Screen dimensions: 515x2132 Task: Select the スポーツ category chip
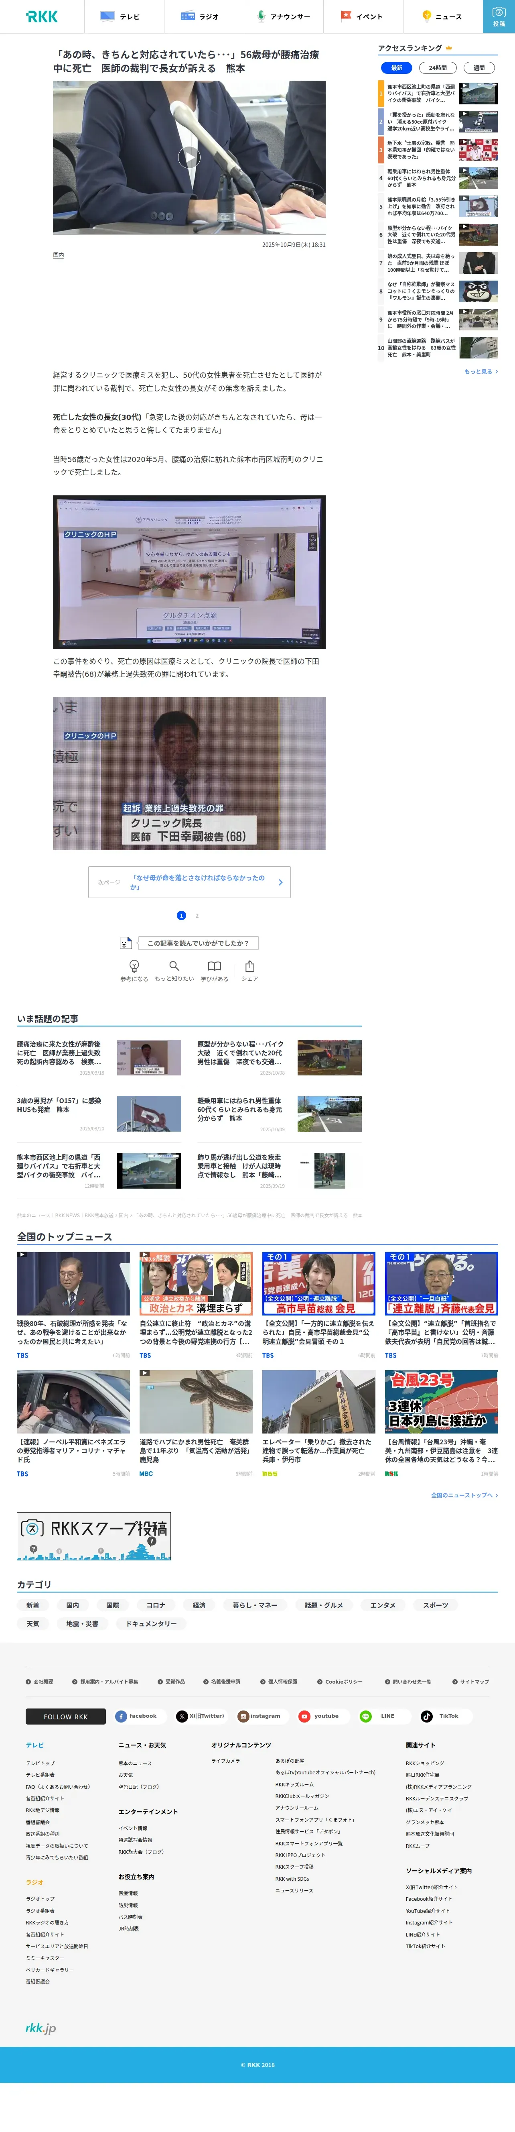[436, 1605]
